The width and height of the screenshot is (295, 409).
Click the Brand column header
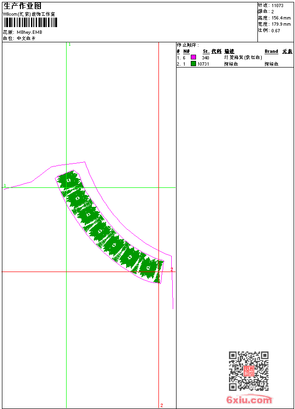click(271, 51)
